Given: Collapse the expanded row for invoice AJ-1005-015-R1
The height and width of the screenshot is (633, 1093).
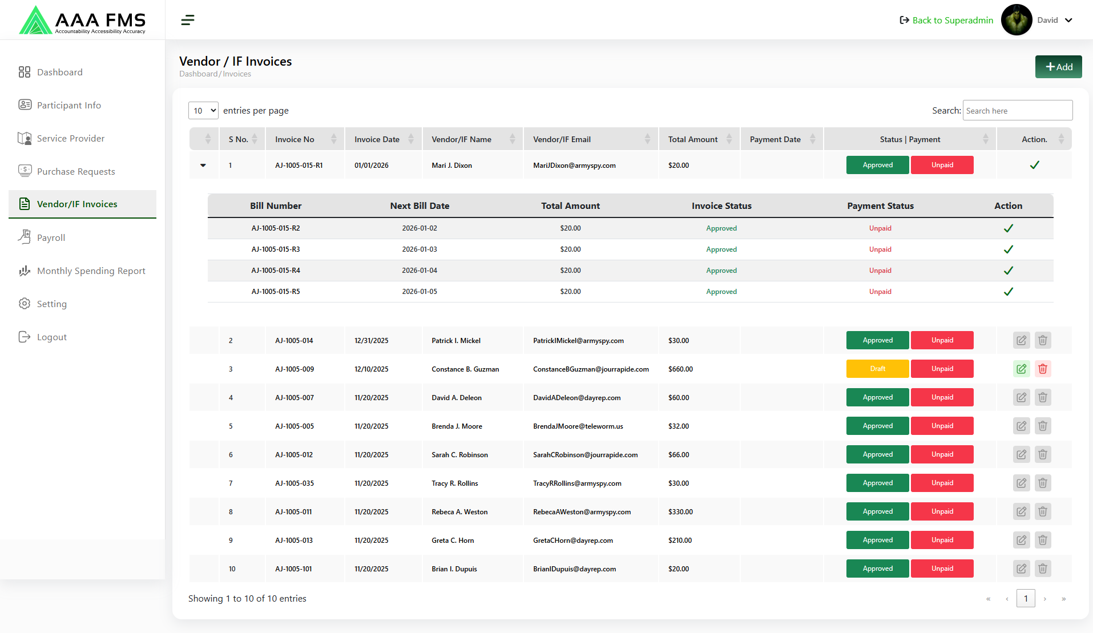Looking at the screenshot, I should tap(203, 166).
